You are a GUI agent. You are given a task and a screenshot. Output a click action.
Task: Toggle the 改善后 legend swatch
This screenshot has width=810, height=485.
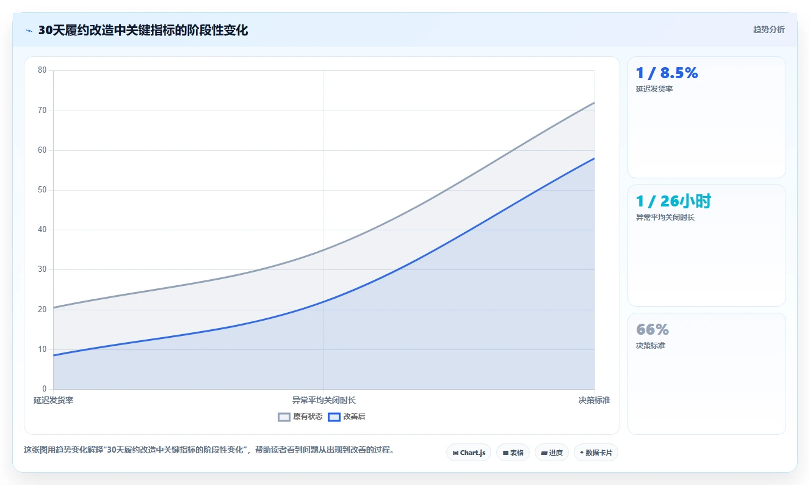pyautogui.click(x=334, y=417)
